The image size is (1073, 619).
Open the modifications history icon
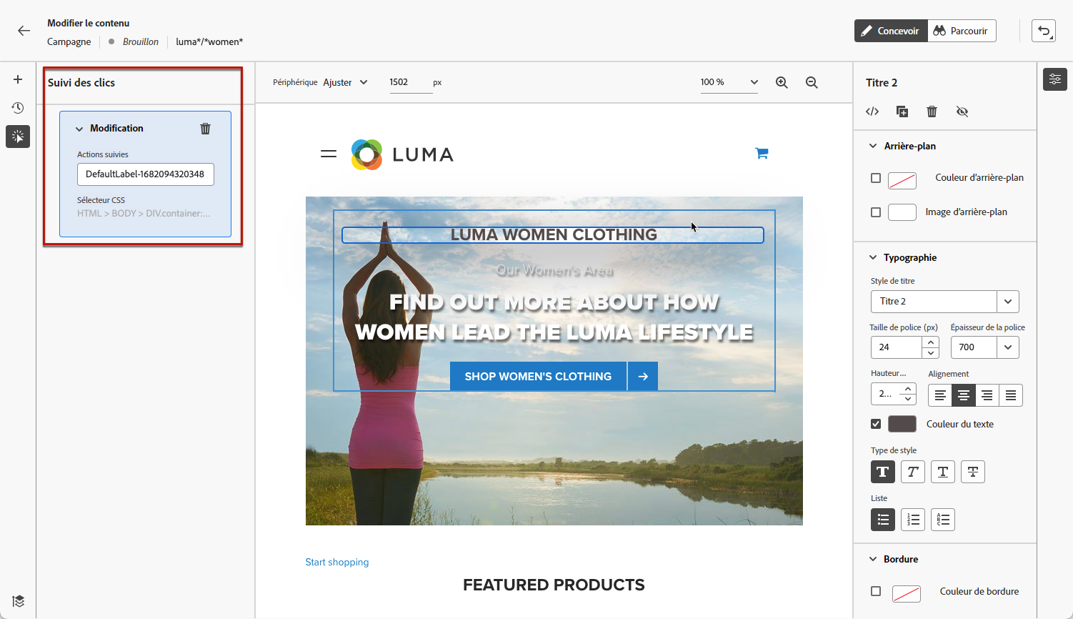point(18,108)
